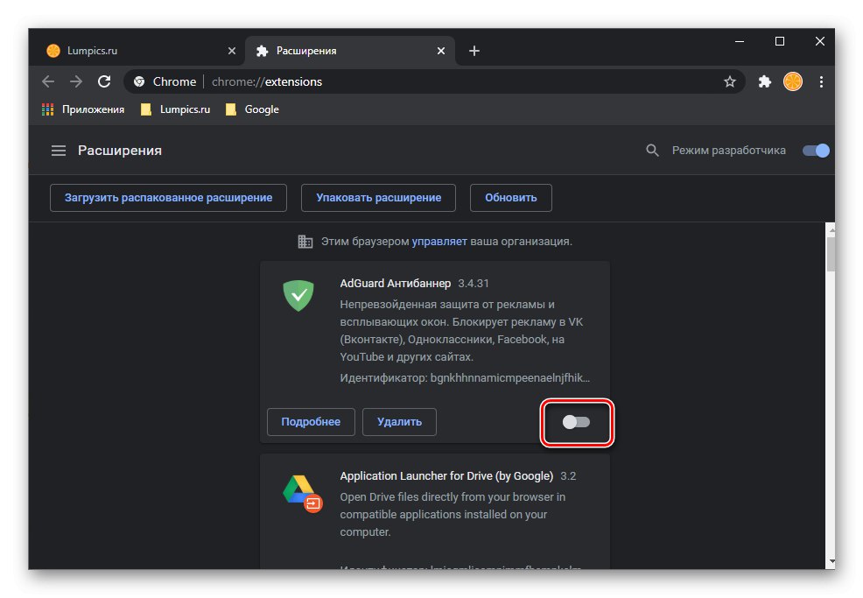
Task: Open the Extensions hamburger menu
Action: coord(59,151)
